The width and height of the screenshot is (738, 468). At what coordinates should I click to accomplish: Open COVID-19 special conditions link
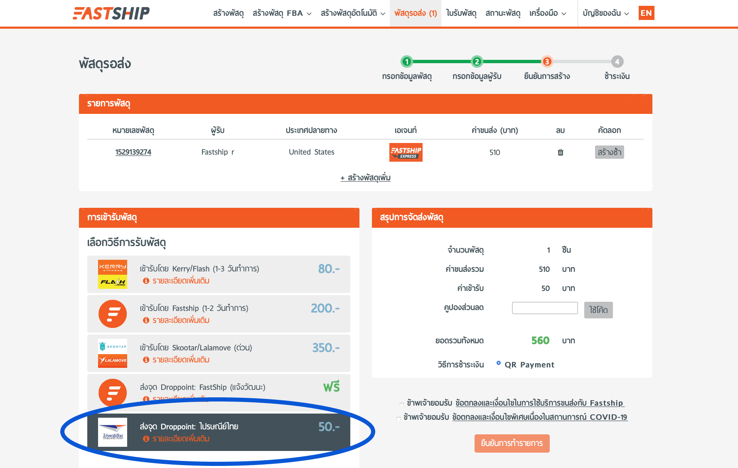pos(540,417)
